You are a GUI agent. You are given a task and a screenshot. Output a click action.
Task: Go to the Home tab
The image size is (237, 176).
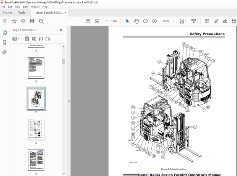click(7, 13)
